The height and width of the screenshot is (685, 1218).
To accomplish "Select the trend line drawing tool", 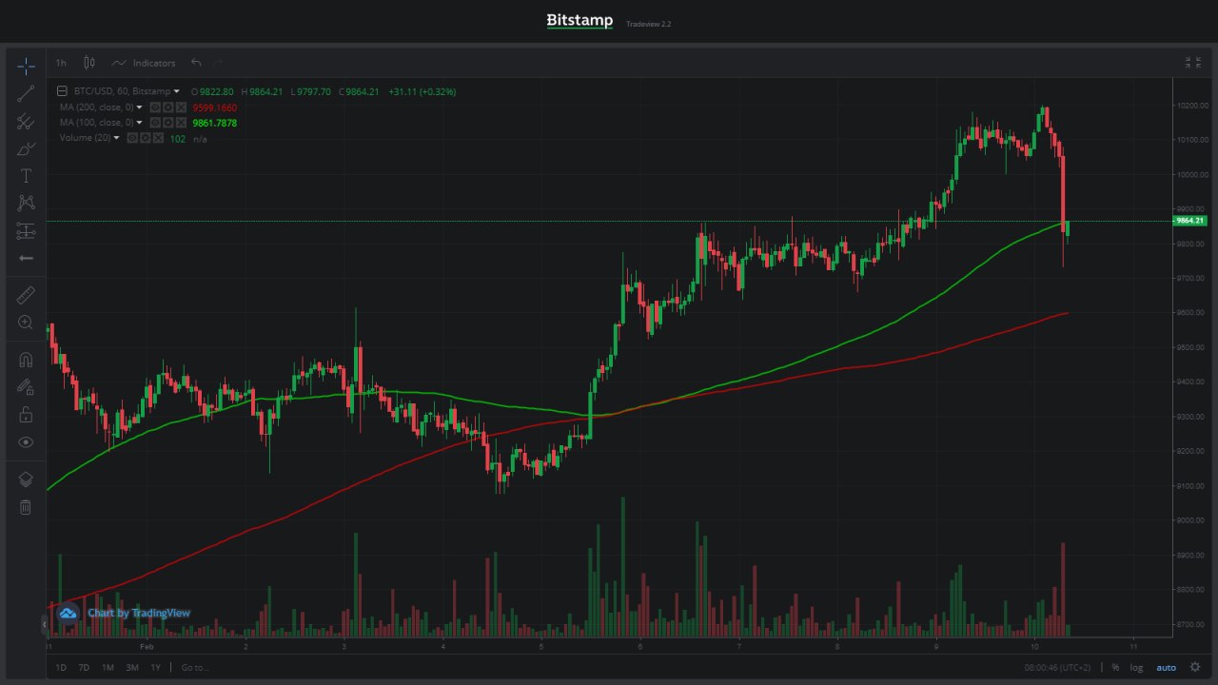I will [x=26, y=93].
